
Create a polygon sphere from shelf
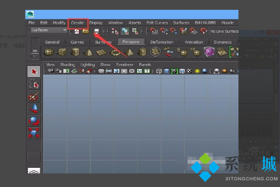49,51
